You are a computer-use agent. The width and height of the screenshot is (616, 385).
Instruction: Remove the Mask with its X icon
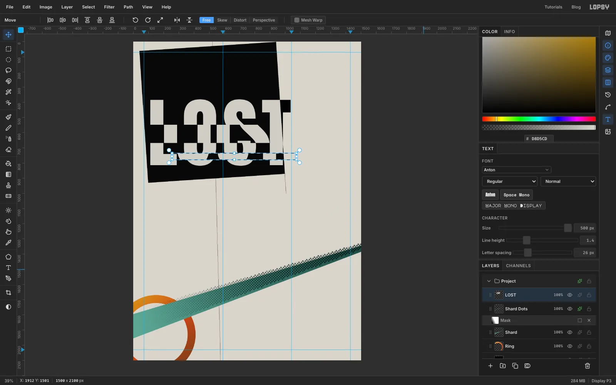point(589,320)
